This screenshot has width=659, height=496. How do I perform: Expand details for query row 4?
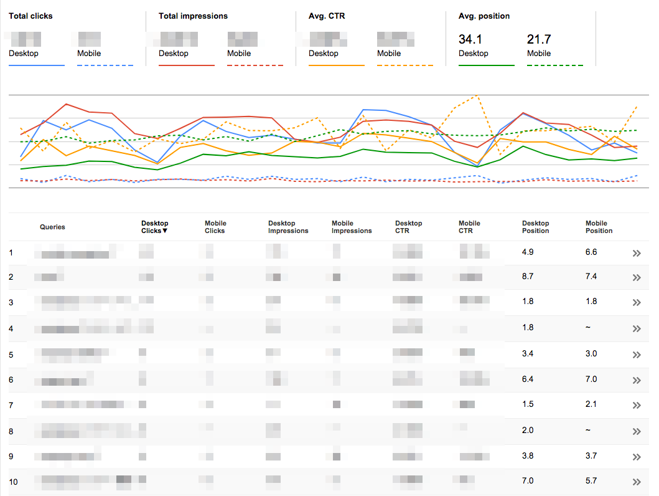point(637,328)
